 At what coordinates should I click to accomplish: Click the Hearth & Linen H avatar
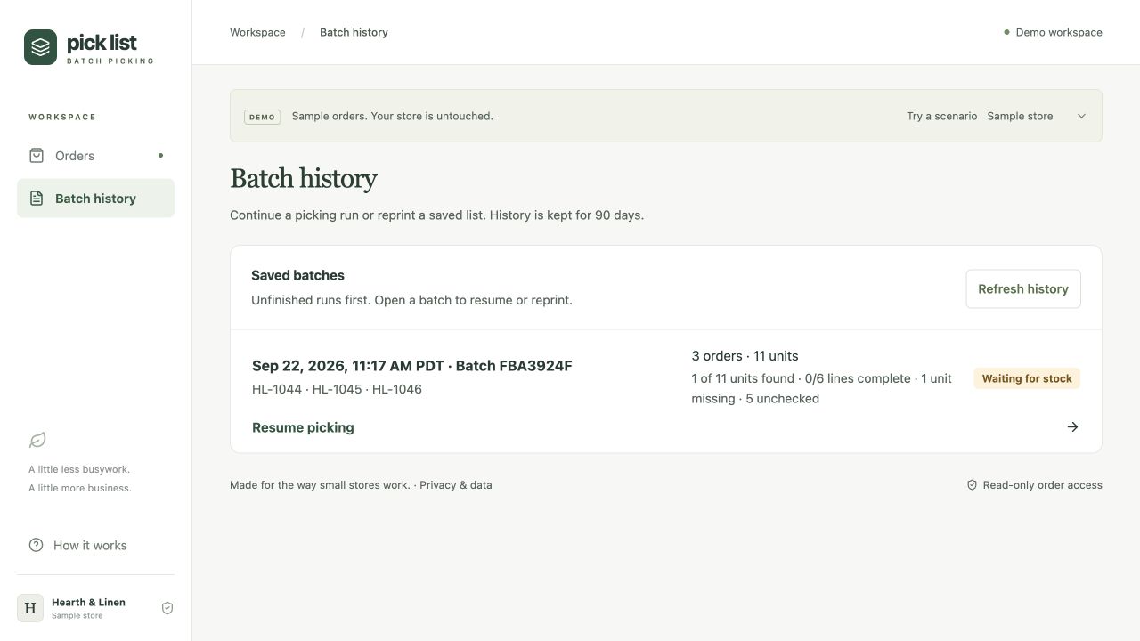point(30,608)
